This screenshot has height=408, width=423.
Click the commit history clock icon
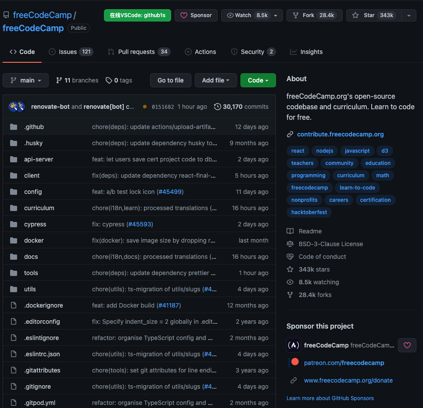click(218, 107)
